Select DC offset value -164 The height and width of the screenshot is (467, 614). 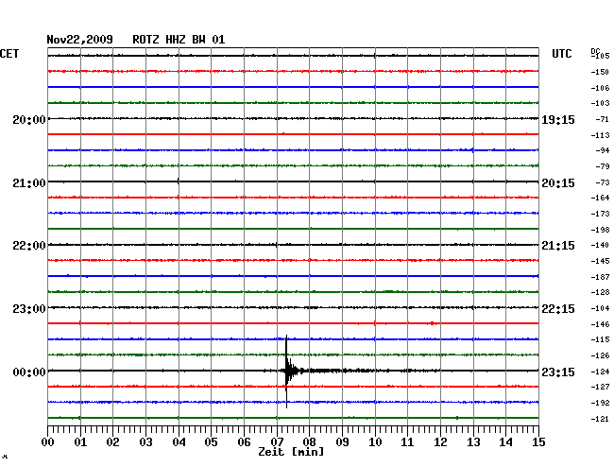tap(600, 198)
